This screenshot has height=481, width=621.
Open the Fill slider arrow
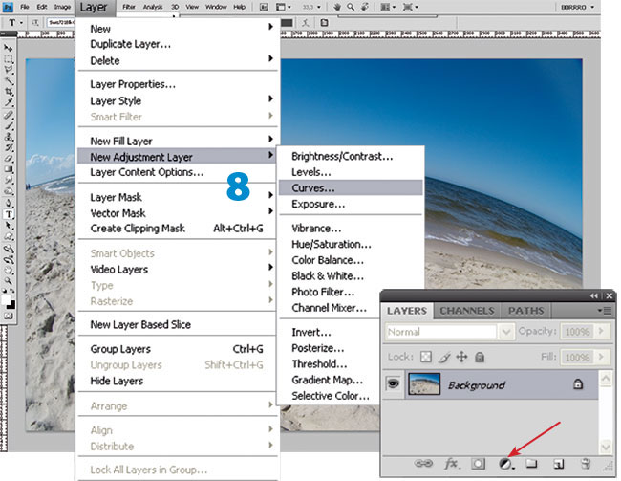[x=602, y=357]
